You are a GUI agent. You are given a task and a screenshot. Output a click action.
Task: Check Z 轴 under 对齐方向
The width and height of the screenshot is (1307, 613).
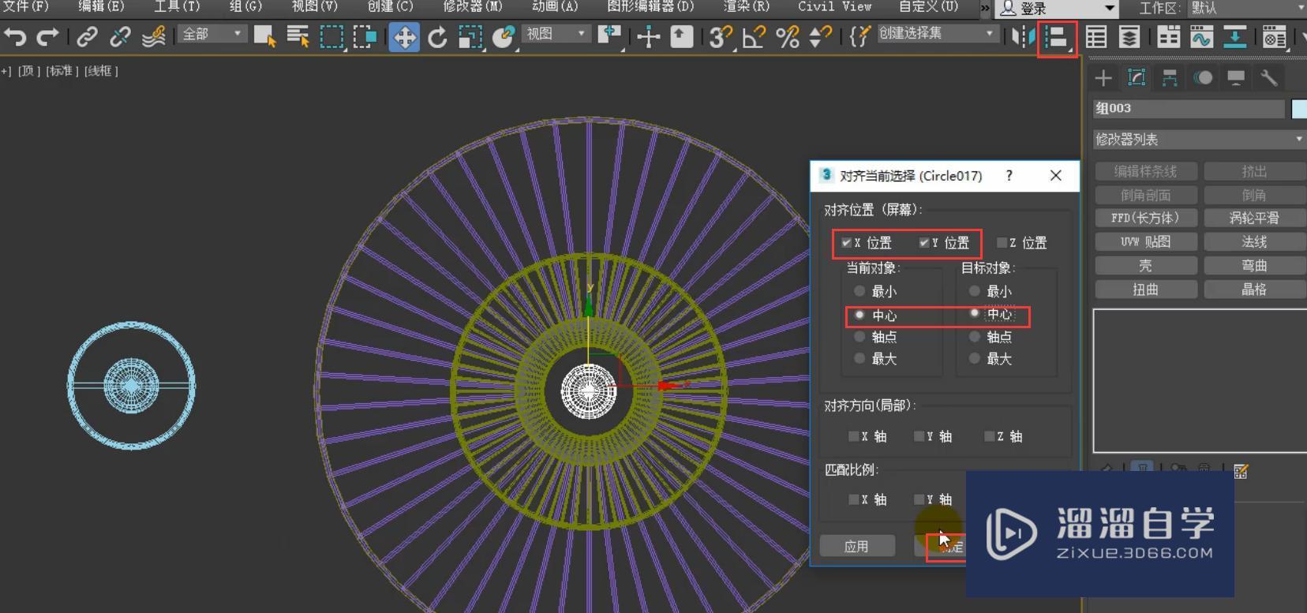pos(989,436)
